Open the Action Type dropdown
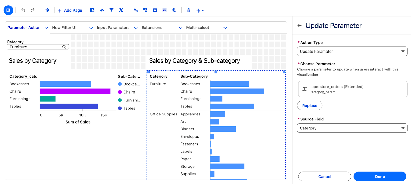This screenshot has height=184, width=411. point(352,51)
